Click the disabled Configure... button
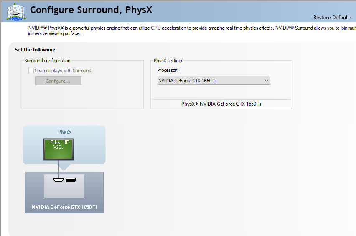 [58, 81]
